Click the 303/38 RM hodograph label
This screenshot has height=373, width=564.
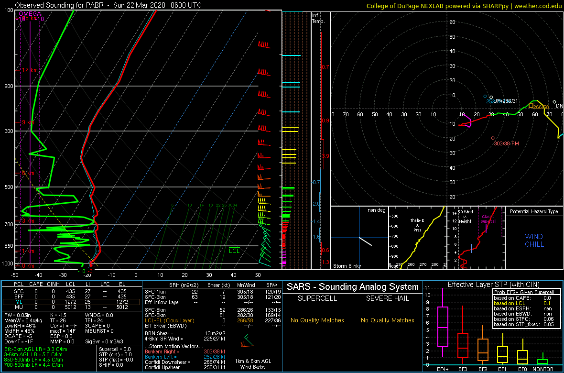pyautogui.click(x=507, y=143)
